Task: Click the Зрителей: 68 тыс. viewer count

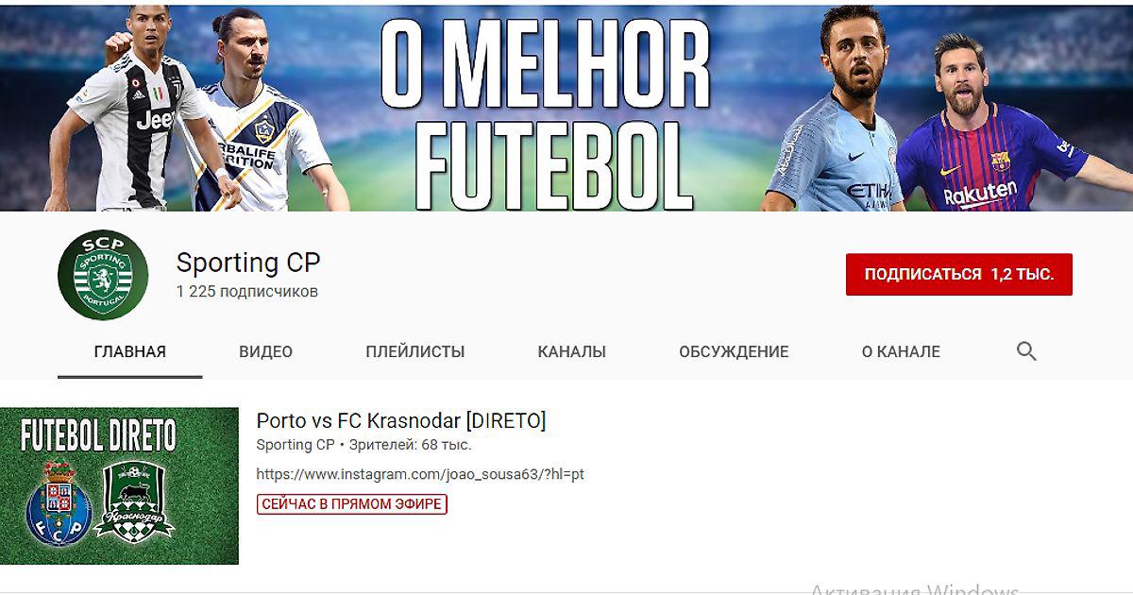Action: tap(410, 445)
